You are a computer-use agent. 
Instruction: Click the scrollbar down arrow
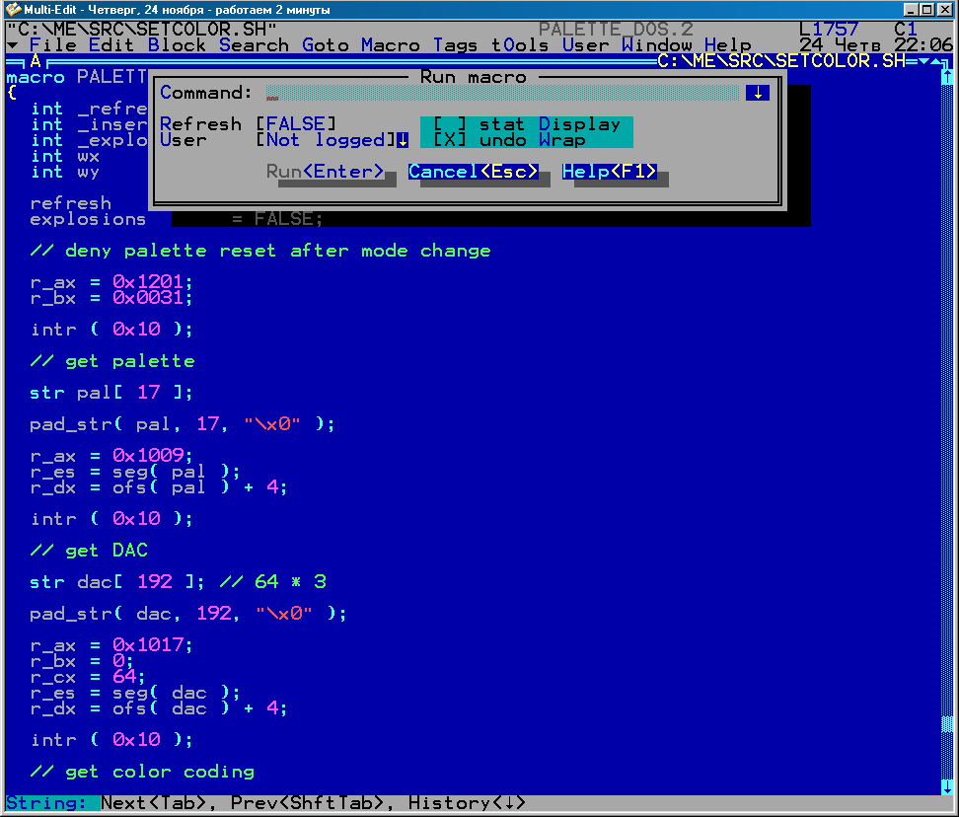click(x=948, y=786)
